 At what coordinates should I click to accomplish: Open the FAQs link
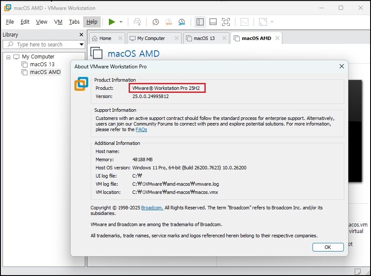click(141, 129)
